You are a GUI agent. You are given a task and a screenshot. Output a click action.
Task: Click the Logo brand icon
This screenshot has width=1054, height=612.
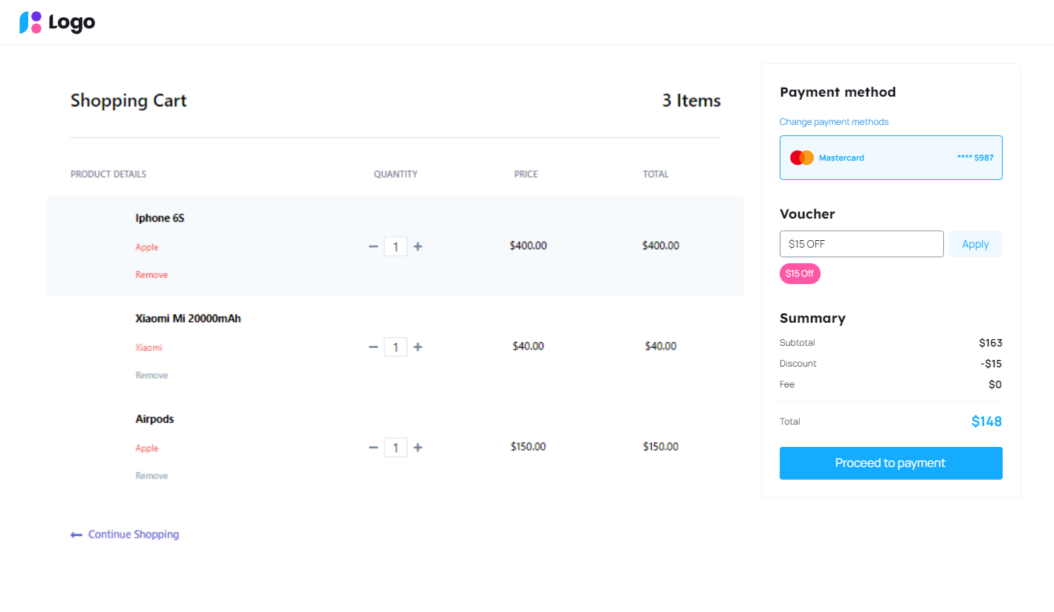pos(30,22)
